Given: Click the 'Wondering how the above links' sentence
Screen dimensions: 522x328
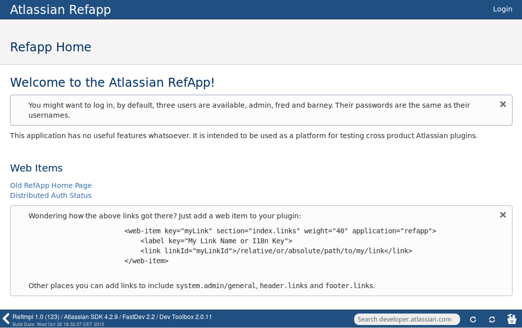Looking at the screenshot, I should coord(164,216).
